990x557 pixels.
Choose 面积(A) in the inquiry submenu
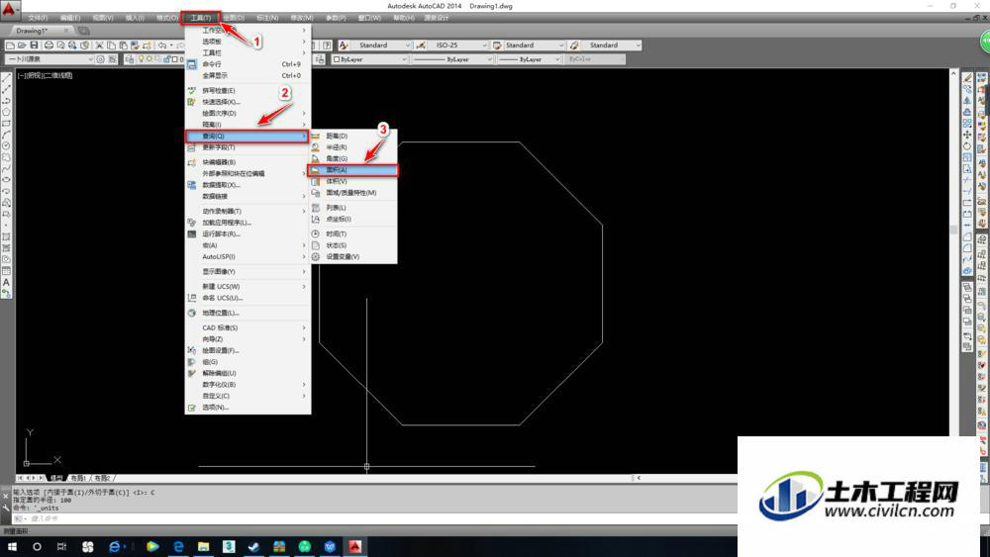353,170
